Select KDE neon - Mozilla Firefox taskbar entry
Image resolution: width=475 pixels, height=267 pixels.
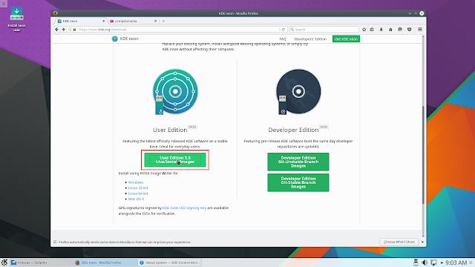pyautogui.click(x=105, y=263)
